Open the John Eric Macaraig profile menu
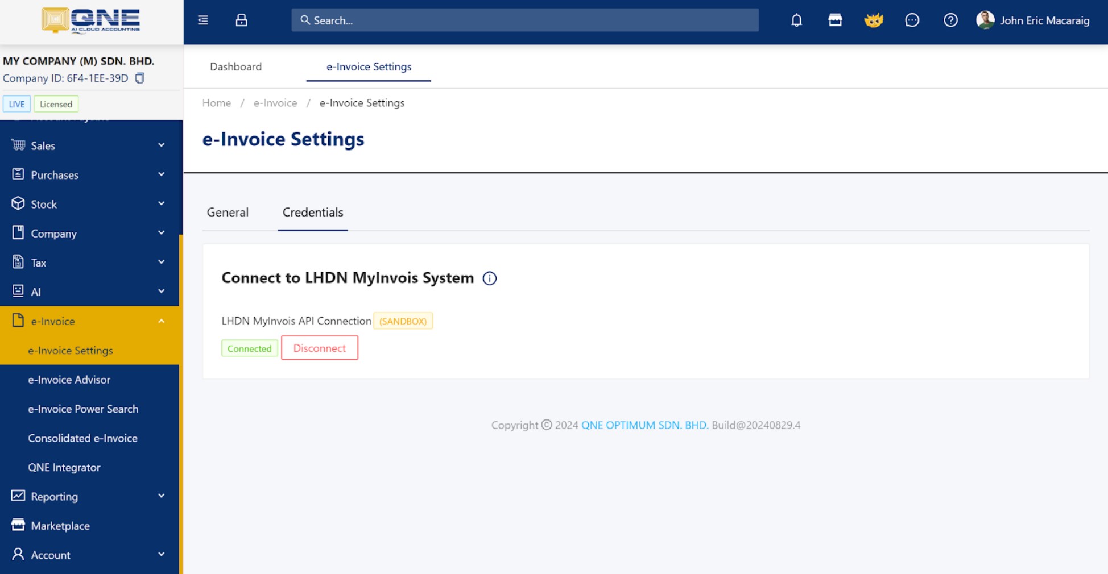This screenshot has width=1108, height=574. pos(1033,20)
